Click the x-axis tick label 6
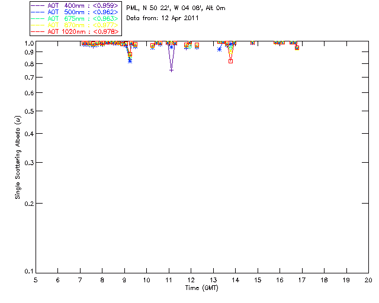Screen dimensions: 379x303 tap(58, 280)
